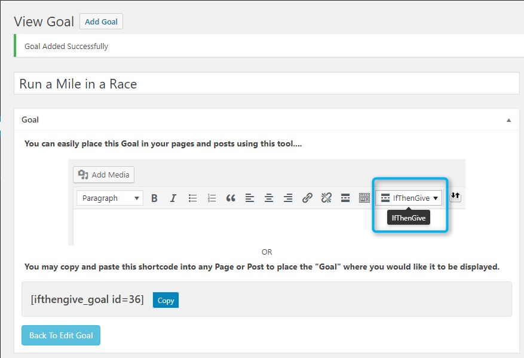Align text center

269,198
